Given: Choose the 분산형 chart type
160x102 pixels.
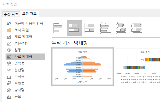Looking at the screenshot, I should [x=25, y=70].
